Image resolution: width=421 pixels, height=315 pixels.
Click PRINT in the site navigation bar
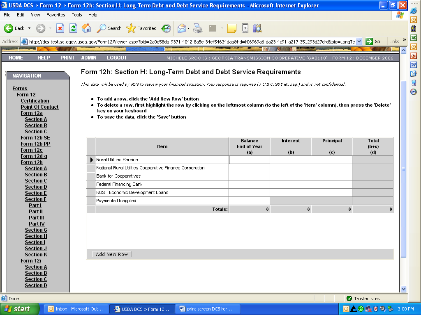coord(67,57)
